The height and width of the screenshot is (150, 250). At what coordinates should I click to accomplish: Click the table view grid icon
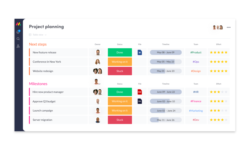click(x=30, y=34)
